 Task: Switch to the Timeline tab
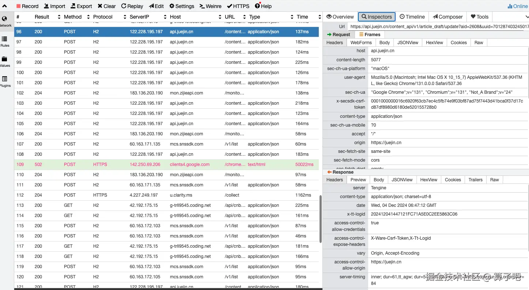click(x=412, y=17)
